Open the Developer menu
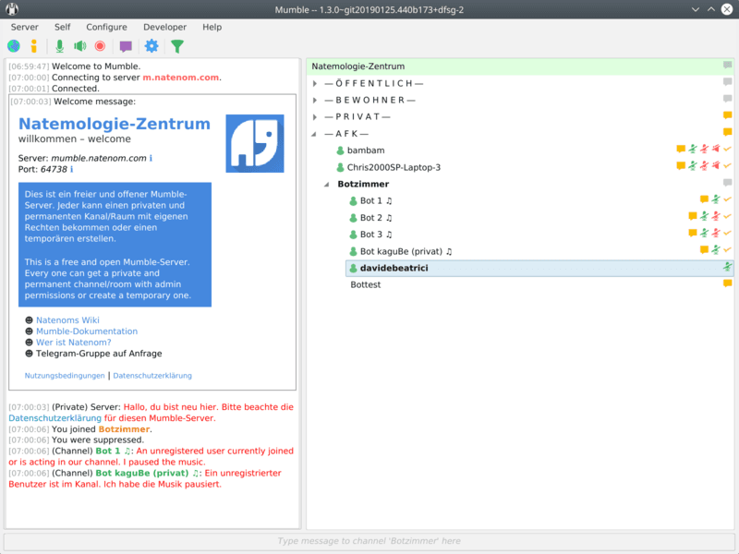This screenshot has height=554, width=739. tap(164, 28)
